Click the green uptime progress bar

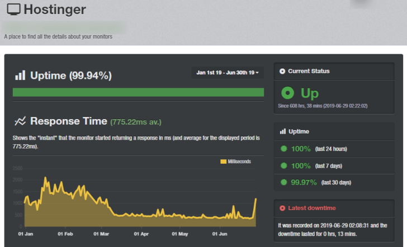tap(138, 92)
